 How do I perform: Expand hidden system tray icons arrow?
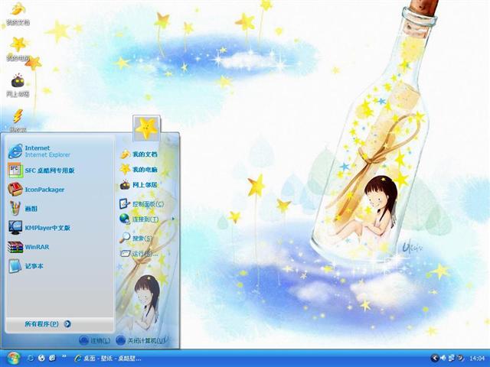coord(434,358)
